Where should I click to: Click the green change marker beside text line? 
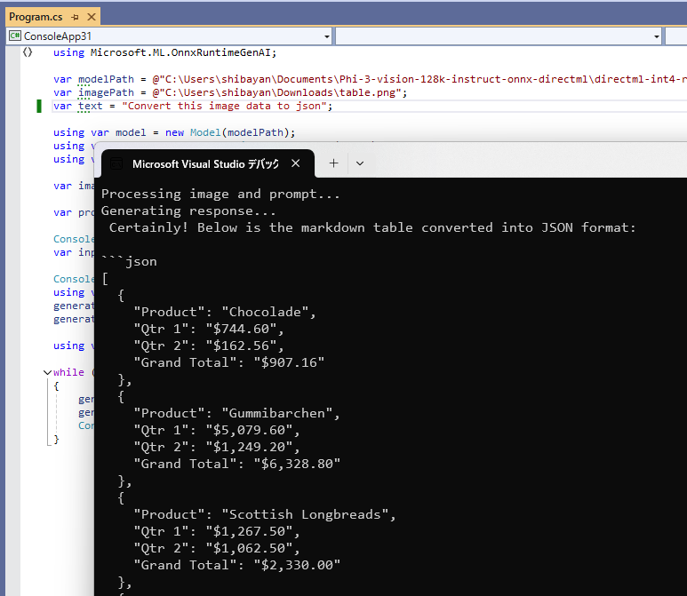[x=39, y=106]
